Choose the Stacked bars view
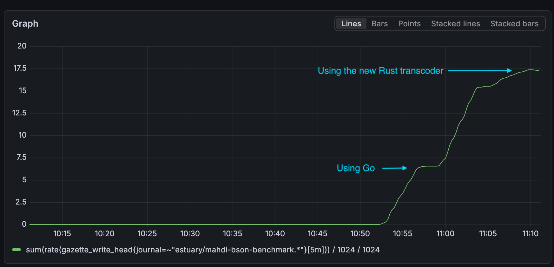 [x=514, y=24]
